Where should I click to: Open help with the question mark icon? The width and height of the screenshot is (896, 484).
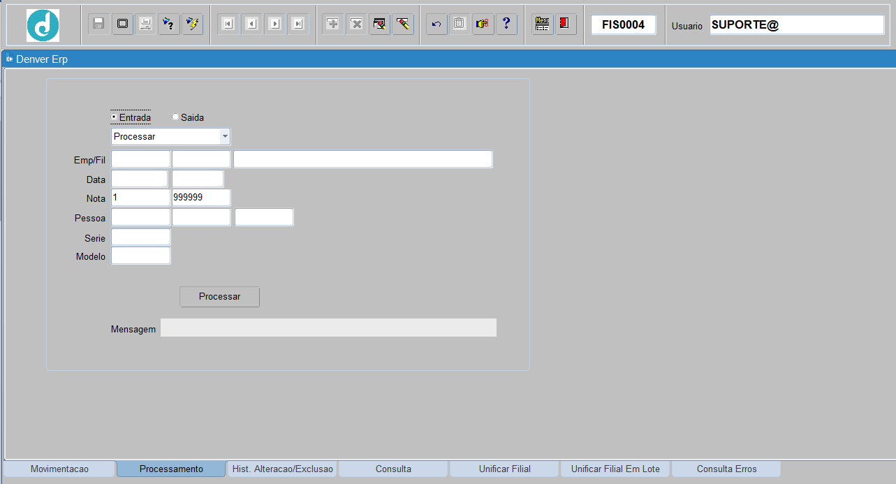[506, 24]
